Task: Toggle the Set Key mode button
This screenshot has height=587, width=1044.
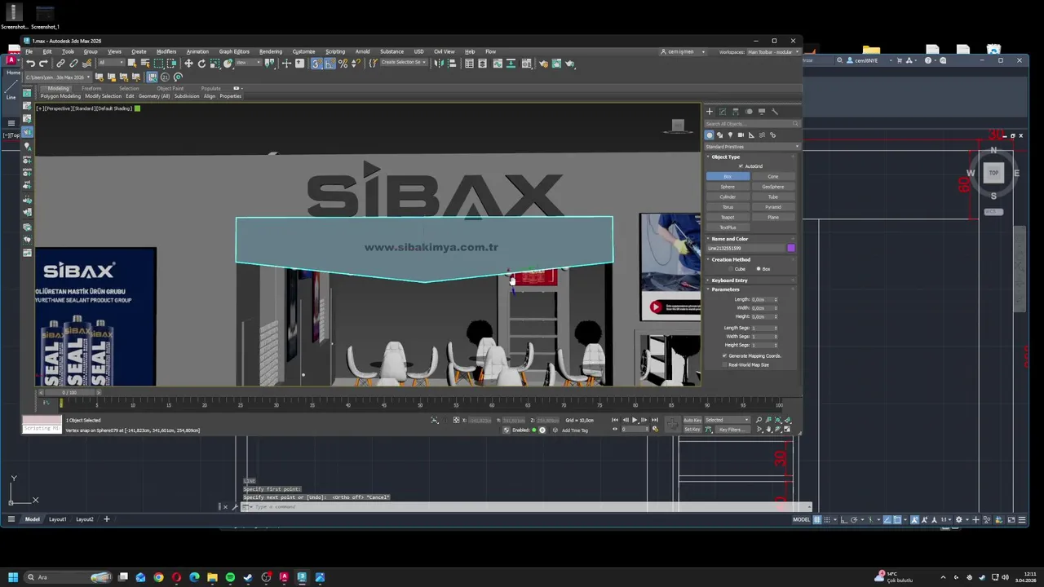Action: (x=692, y=430)
